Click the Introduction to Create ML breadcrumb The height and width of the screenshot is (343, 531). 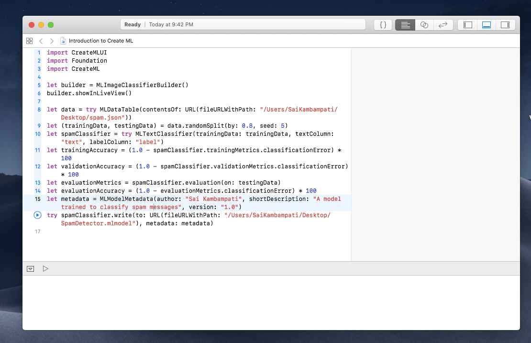click(100, 41)
